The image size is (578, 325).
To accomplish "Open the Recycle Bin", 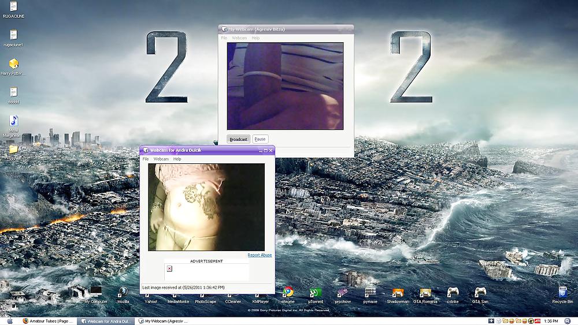I will (562, 293).
